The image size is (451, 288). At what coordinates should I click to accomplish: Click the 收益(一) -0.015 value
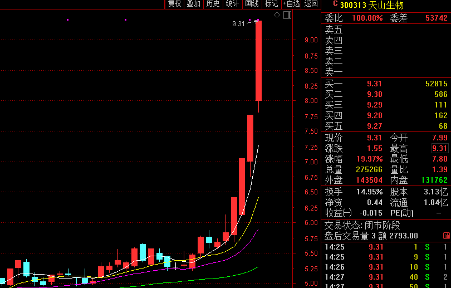[x=371, y=213]
